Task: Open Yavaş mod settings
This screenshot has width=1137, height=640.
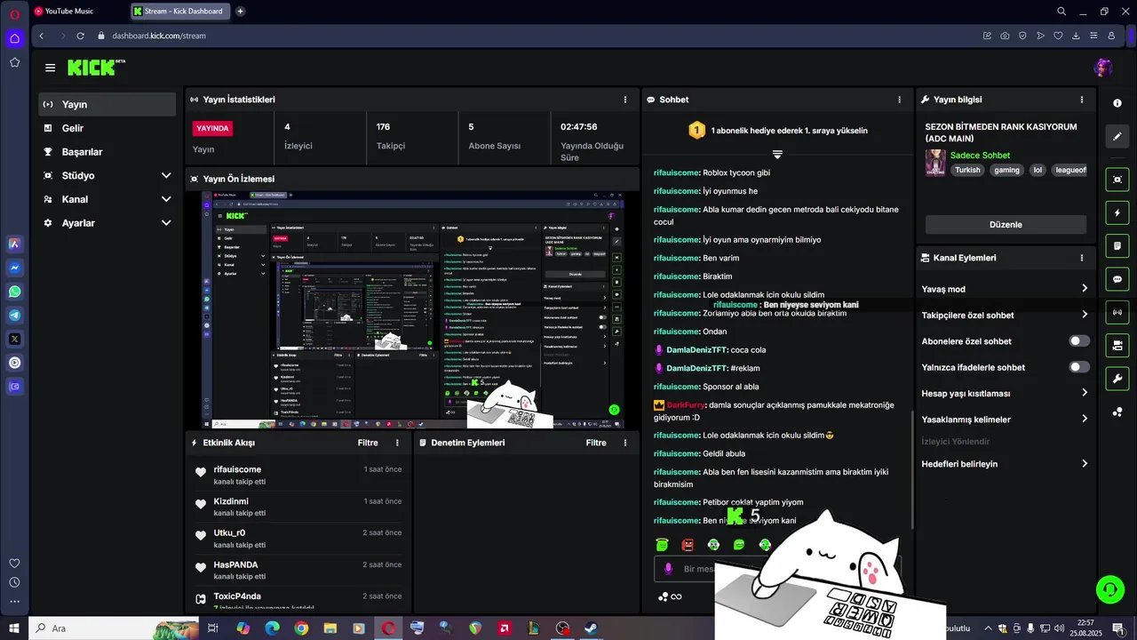Action: [1005, 289]
